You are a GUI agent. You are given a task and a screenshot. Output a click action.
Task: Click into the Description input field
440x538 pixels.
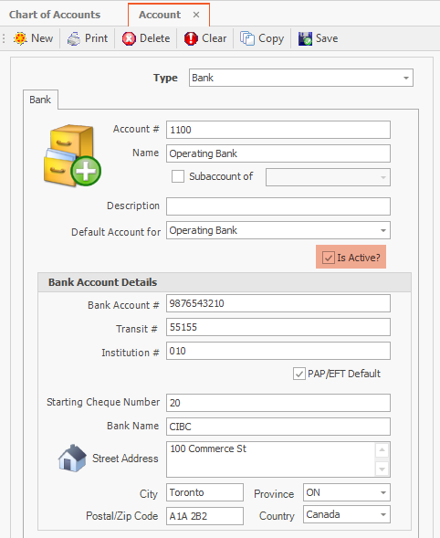click(278, 206)
